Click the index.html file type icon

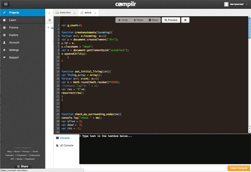click(x=57, y=13)
